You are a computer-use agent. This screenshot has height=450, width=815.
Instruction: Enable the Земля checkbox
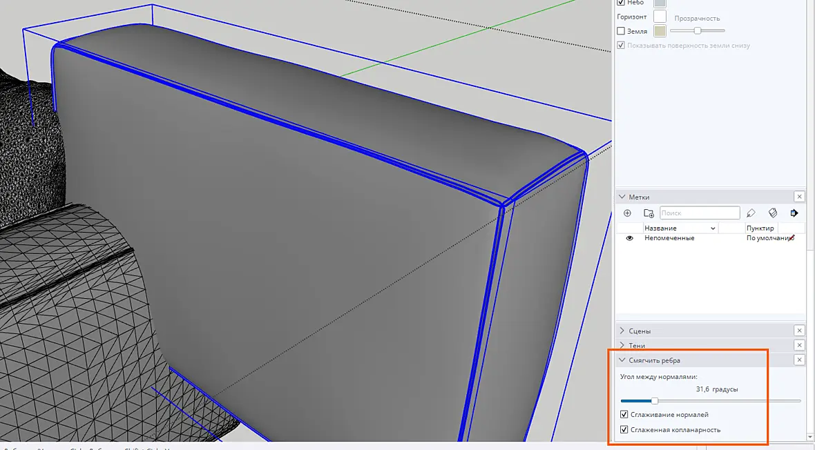[621, 31]
